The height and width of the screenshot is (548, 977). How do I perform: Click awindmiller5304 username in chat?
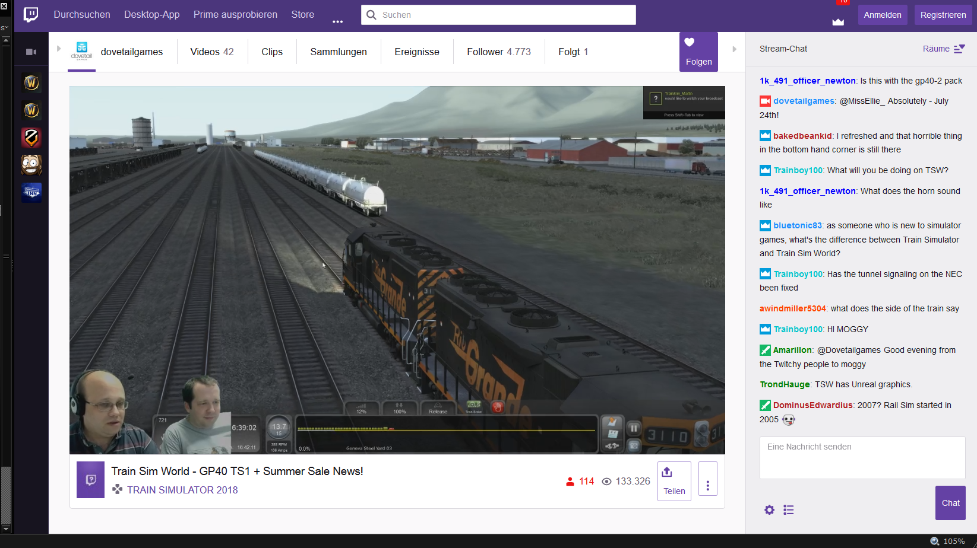coord(793,308)
